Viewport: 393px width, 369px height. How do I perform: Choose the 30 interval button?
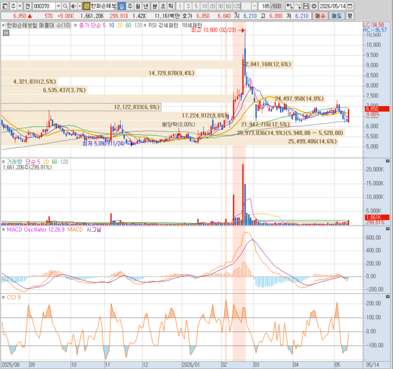[x=220, y=6]
